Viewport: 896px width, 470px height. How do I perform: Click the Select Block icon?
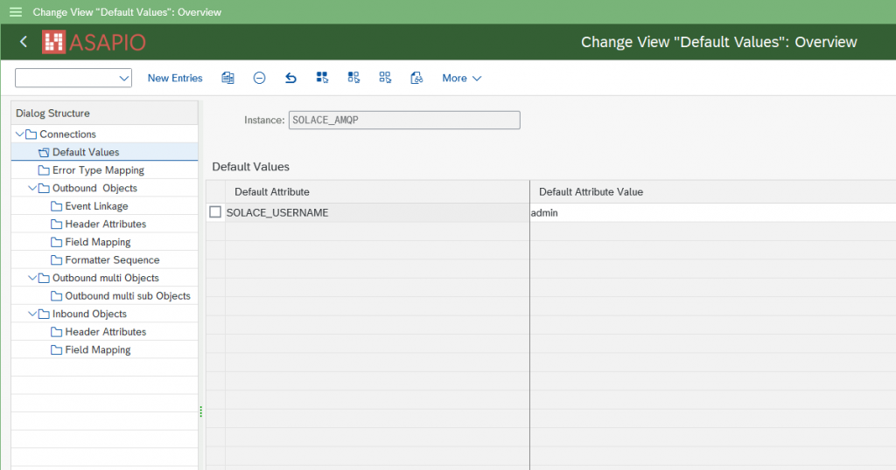(353, 78)
